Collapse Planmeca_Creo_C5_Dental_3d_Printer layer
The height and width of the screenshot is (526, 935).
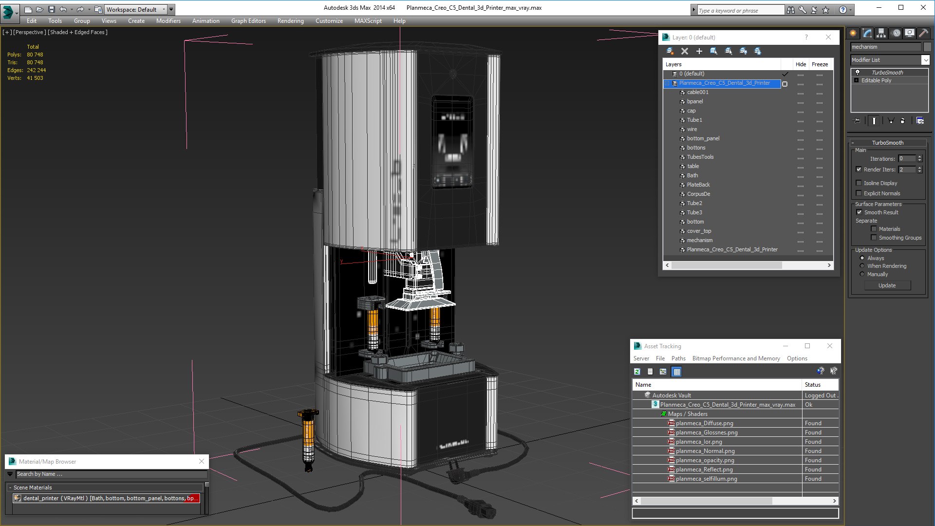tap(667, 83)
